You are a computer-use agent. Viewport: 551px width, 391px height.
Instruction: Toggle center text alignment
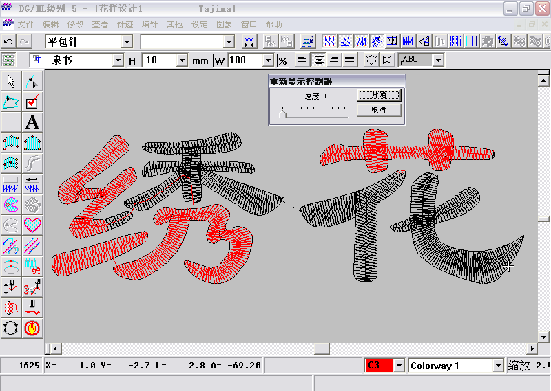click(319, 60)
